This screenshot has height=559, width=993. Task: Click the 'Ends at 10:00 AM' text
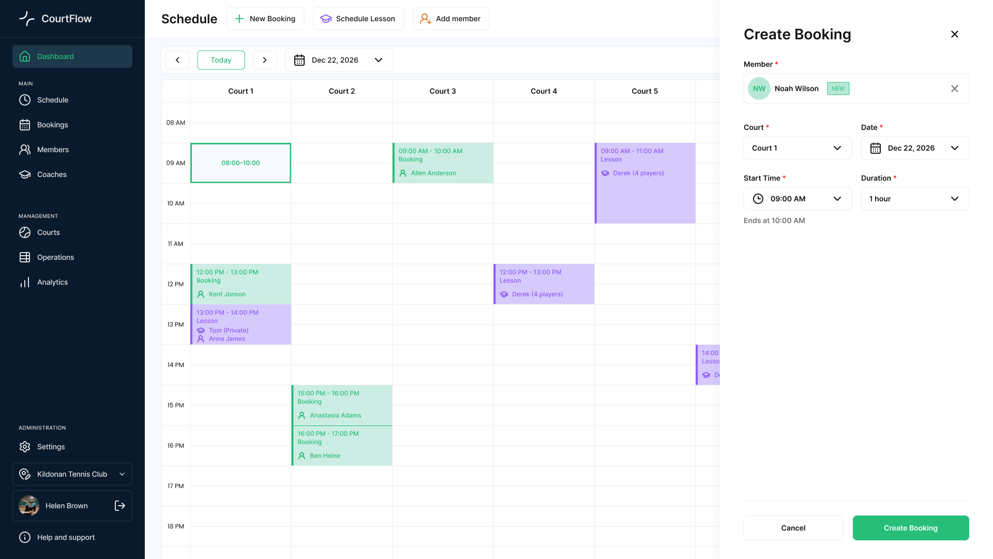774,220
